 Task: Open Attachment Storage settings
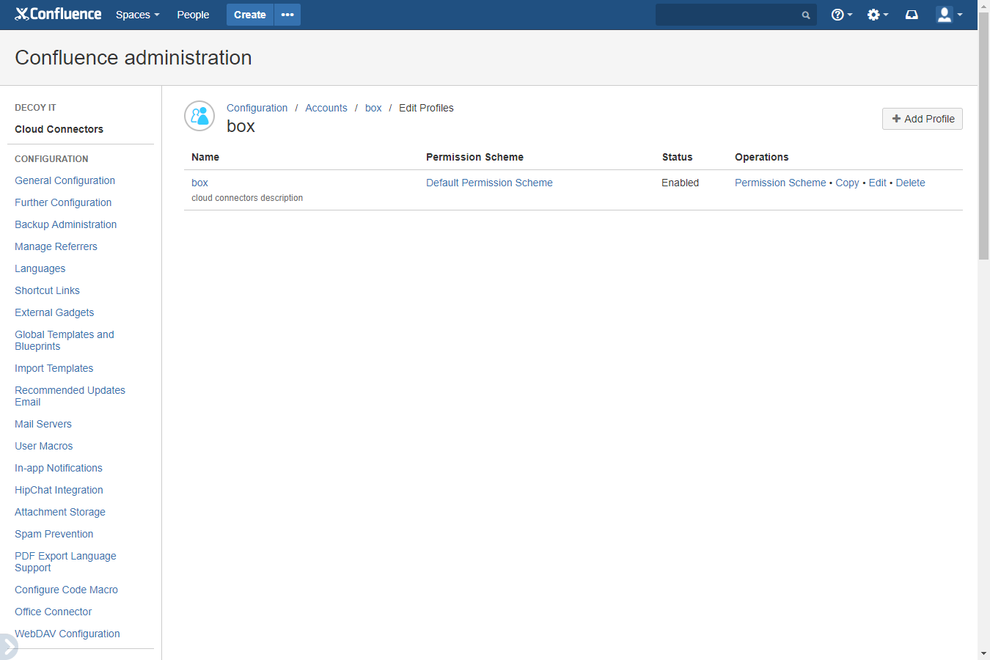tap(60, 512)
